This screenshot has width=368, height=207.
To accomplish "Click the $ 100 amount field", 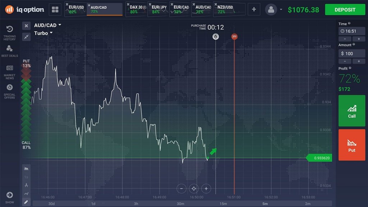I will tap(351, 53).
